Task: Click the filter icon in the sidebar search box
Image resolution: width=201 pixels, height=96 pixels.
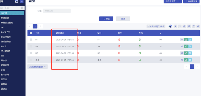Action: coord(22,8)
